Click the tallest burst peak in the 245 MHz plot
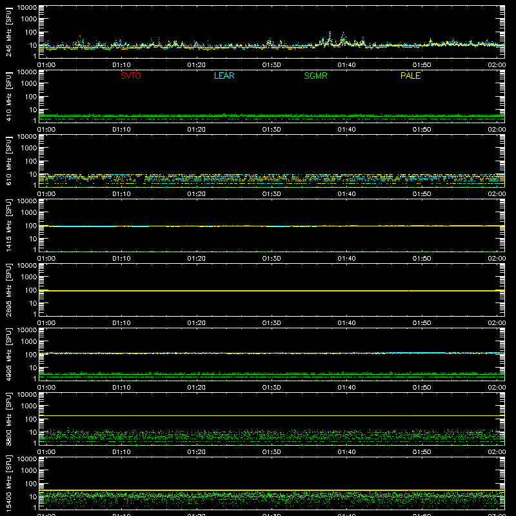This screenshot has height=516, width=516. click(330, 33)
